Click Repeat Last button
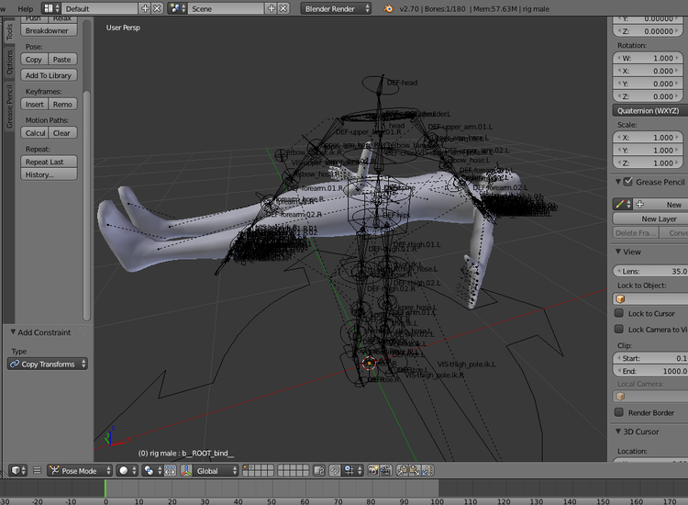Viewport: 688px width, 505px height. tap(49, 162)
